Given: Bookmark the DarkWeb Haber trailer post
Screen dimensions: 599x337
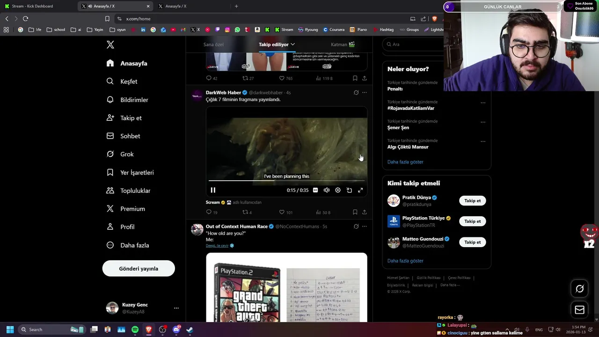Looking at the screenshot, I should point(355,212).
